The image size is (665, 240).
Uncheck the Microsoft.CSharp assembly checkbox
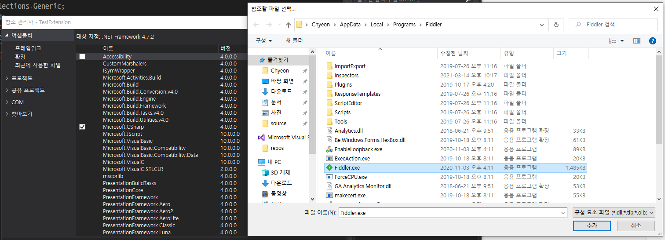[x=82, y=127]
